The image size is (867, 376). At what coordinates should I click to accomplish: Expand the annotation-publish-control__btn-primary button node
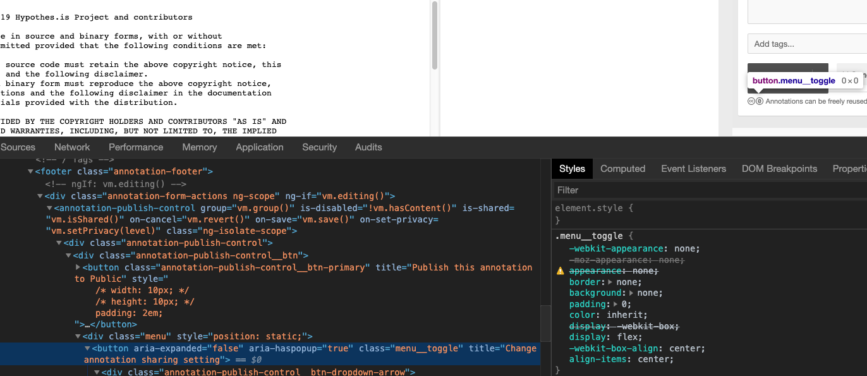click(x=77, y=267)
